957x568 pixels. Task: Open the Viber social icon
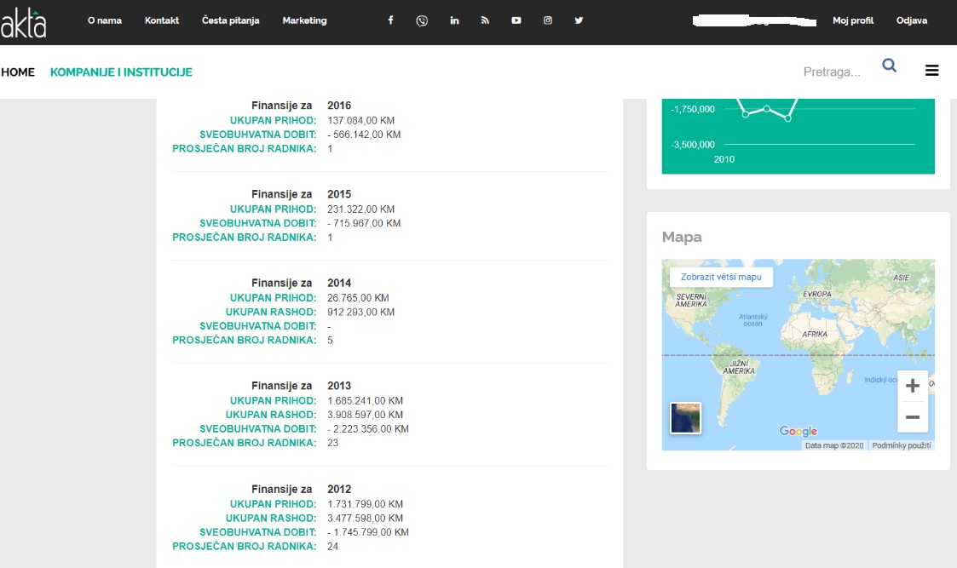click(422, 20)
